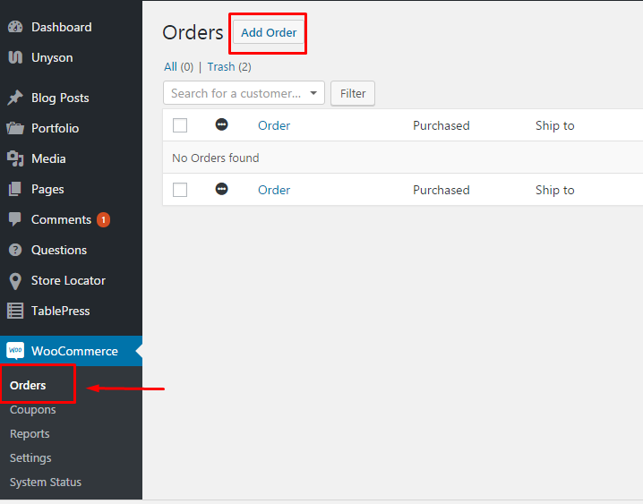Open the Portfolio menu
This screenshot has height=504, width=643.
[x=71, y=128]
